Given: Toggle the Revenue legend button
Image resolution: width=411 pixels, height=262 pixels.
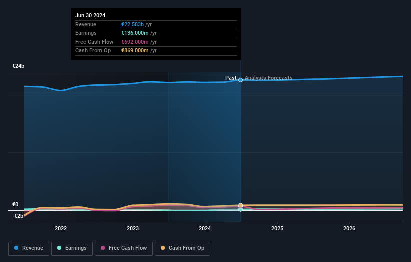Looking at the screenshot, I should pos(29,248).
